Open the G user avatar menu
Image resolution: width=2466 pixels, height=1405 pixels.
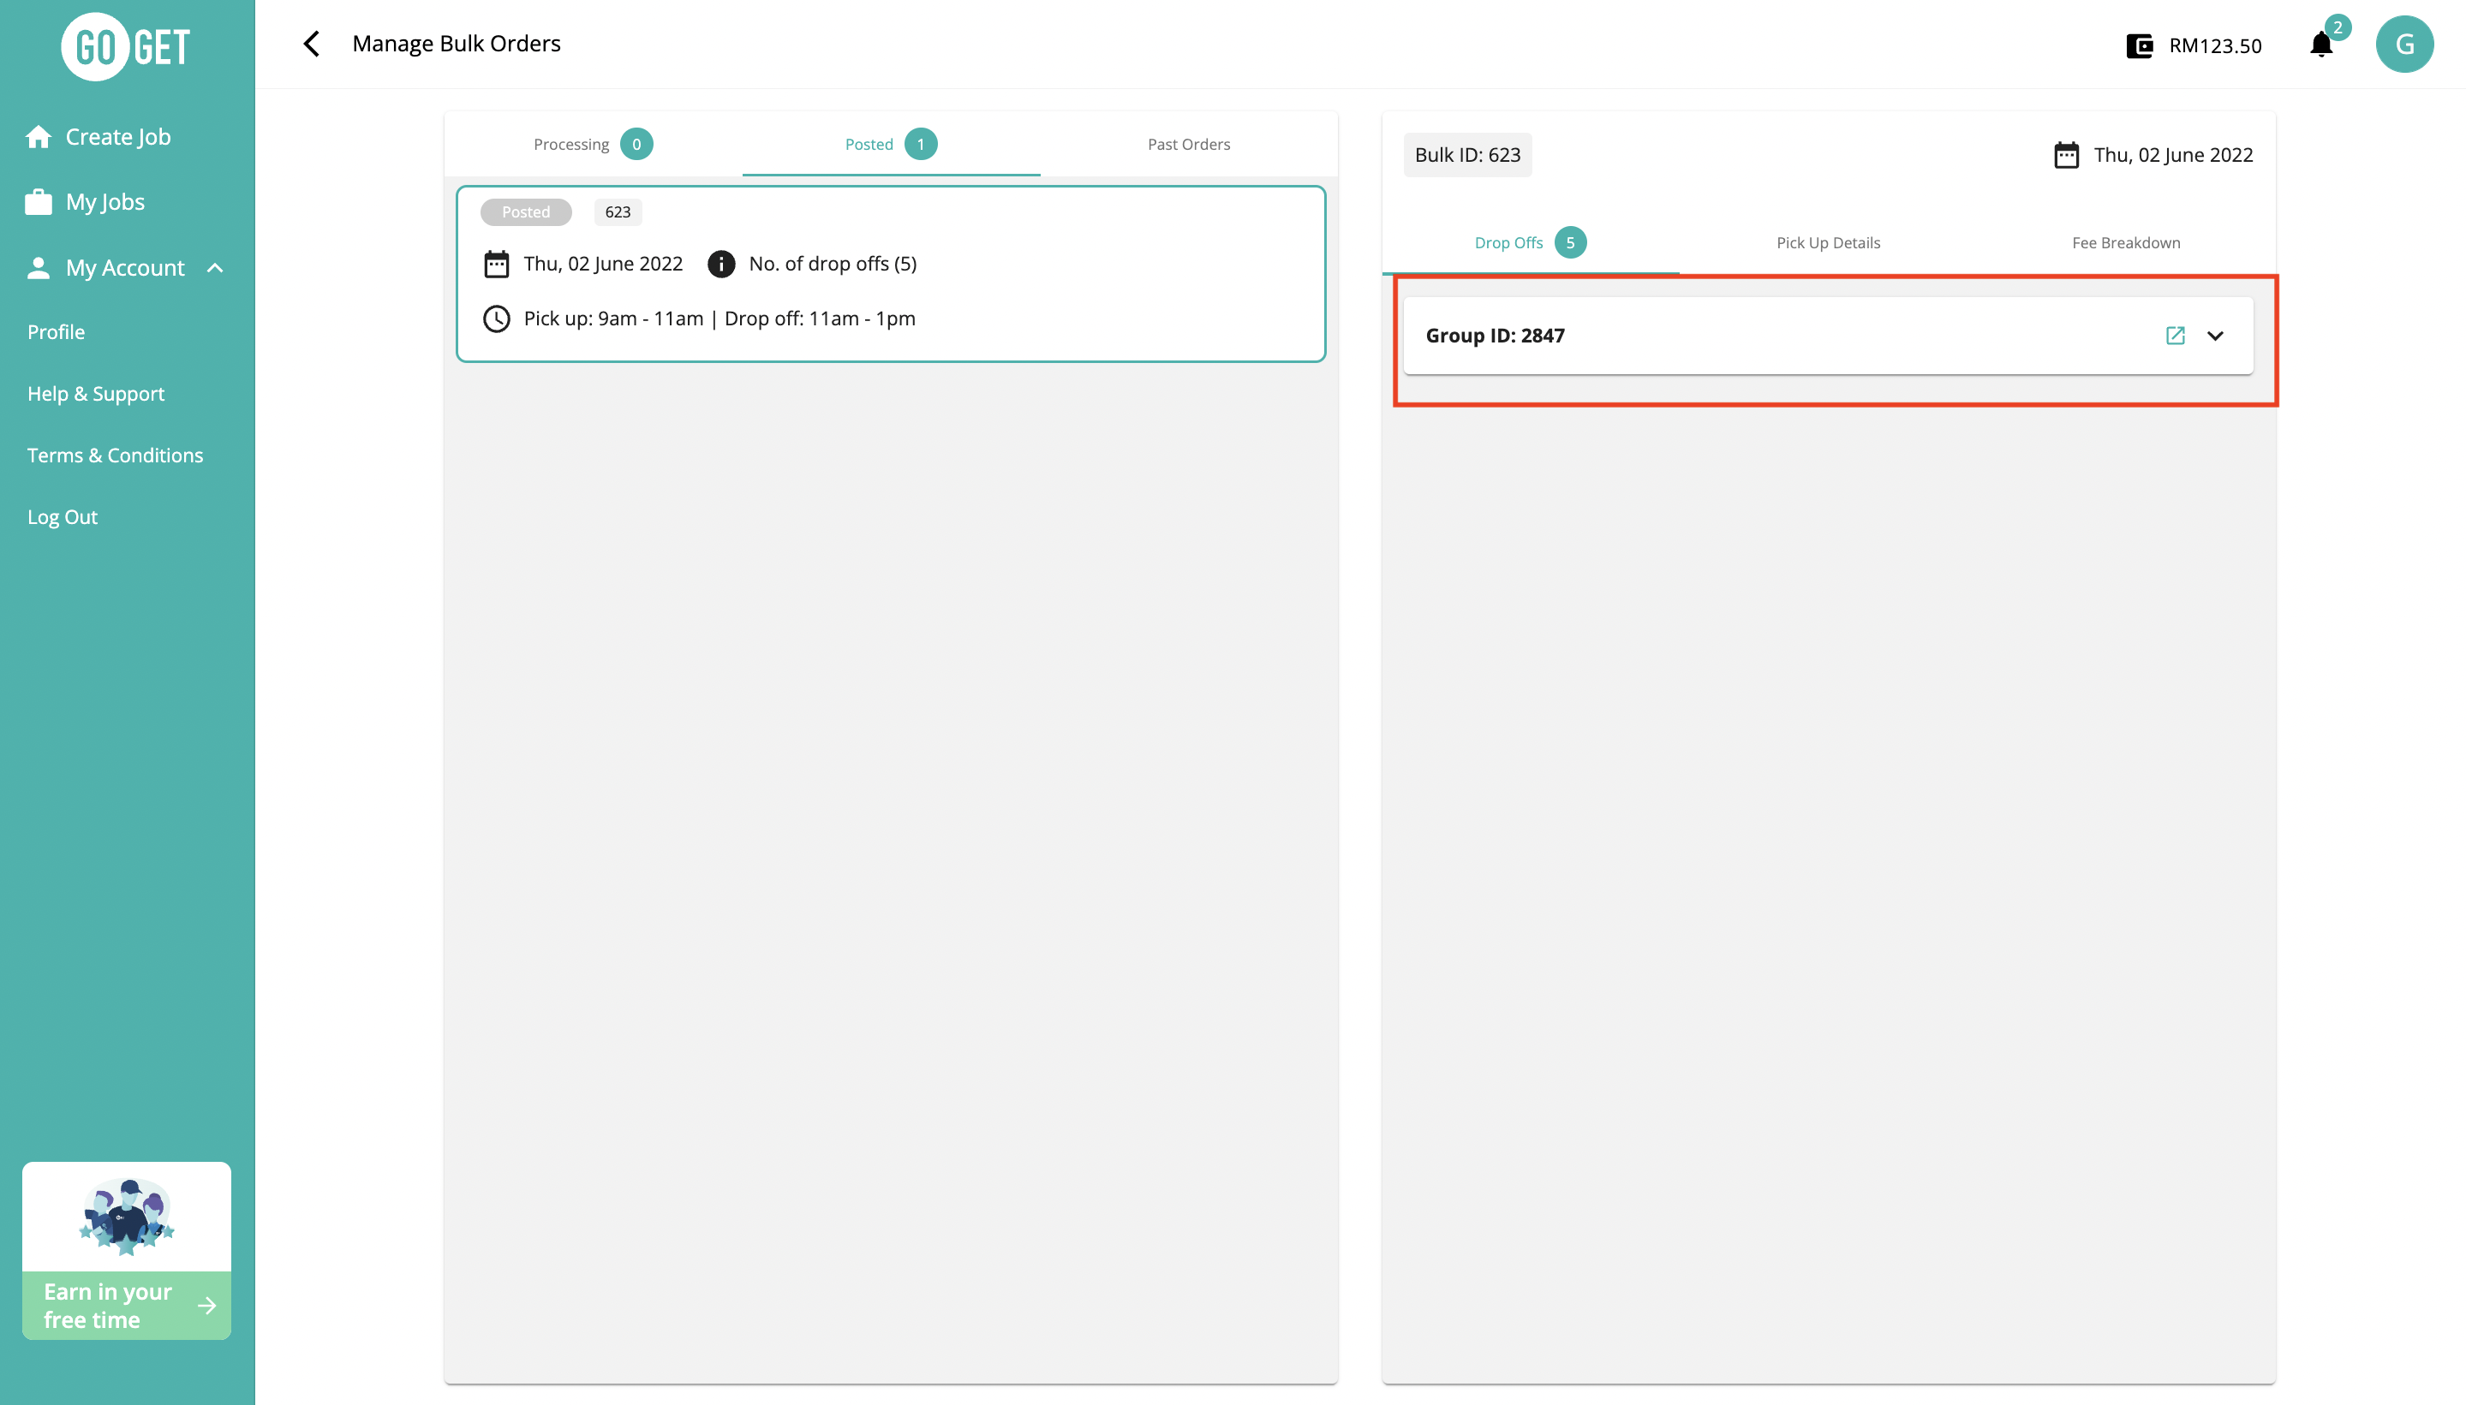tap(2403, 45)
